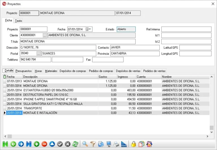Click the computer monitor preview icon
Screen dimensions: 217x150
click(x=108, y=144)
